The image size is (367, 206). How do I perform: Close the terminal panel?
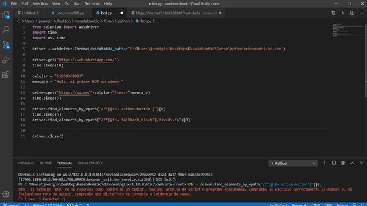(x=361, y=163)
